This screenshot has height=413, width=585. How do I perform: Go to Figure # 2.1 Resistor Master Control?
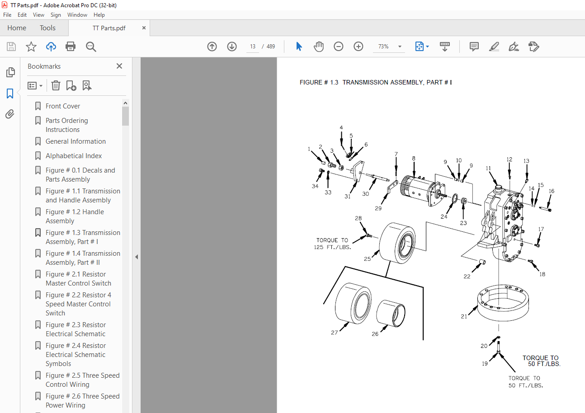78,279
